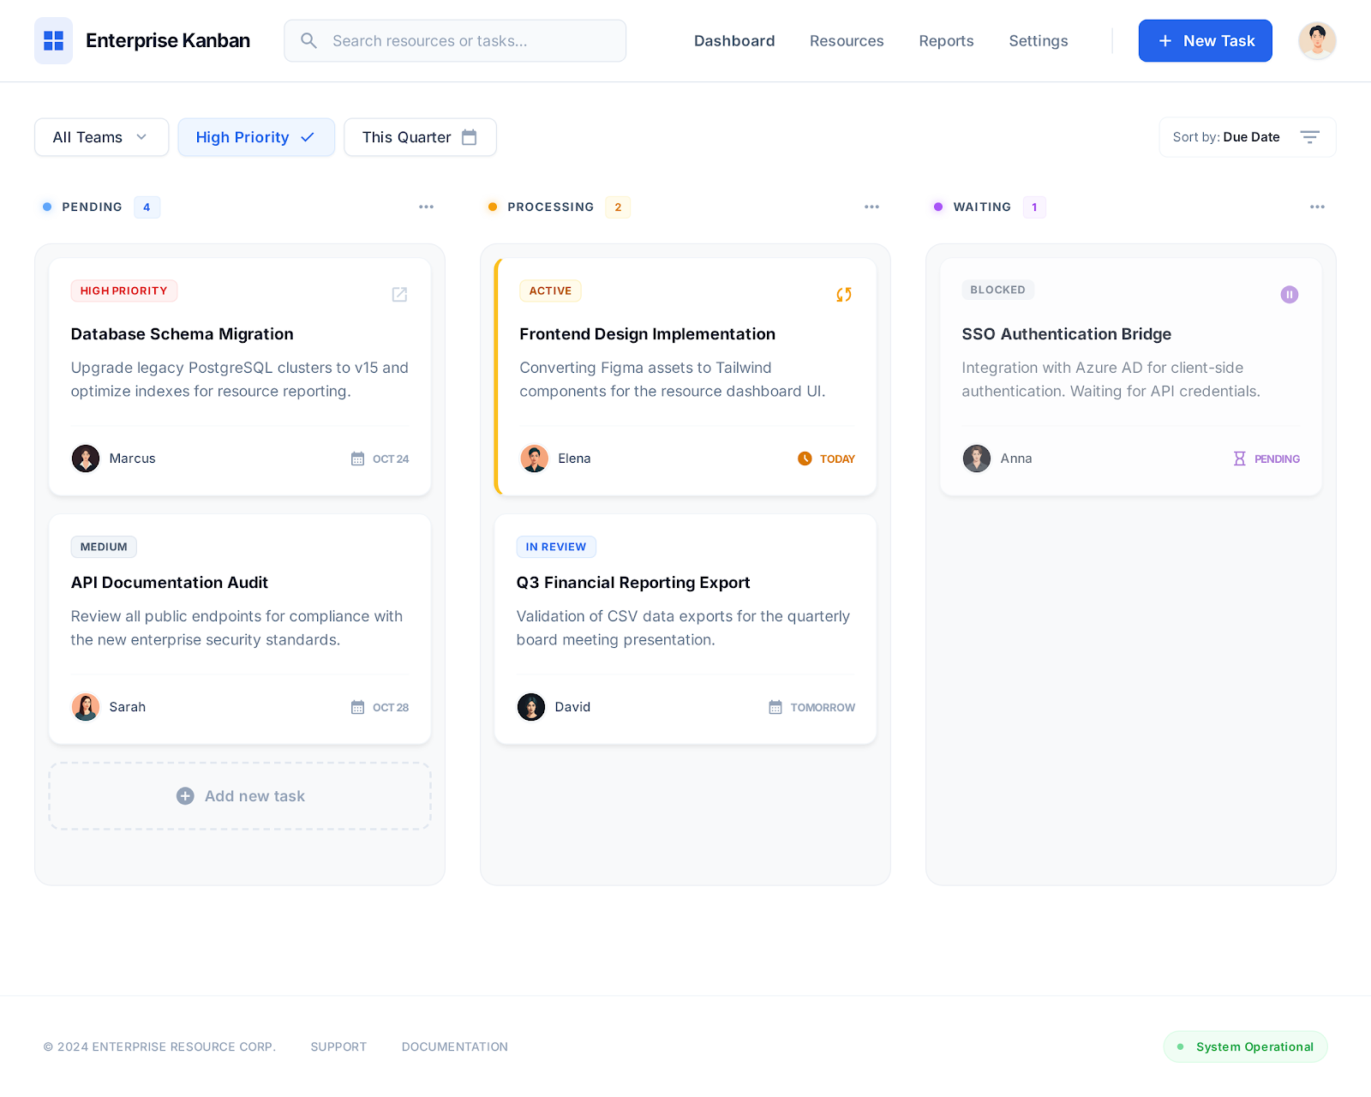1371x1097 pixels.
Task: Click the sync icon on Frontend Design card
Action: coord(843,294)
